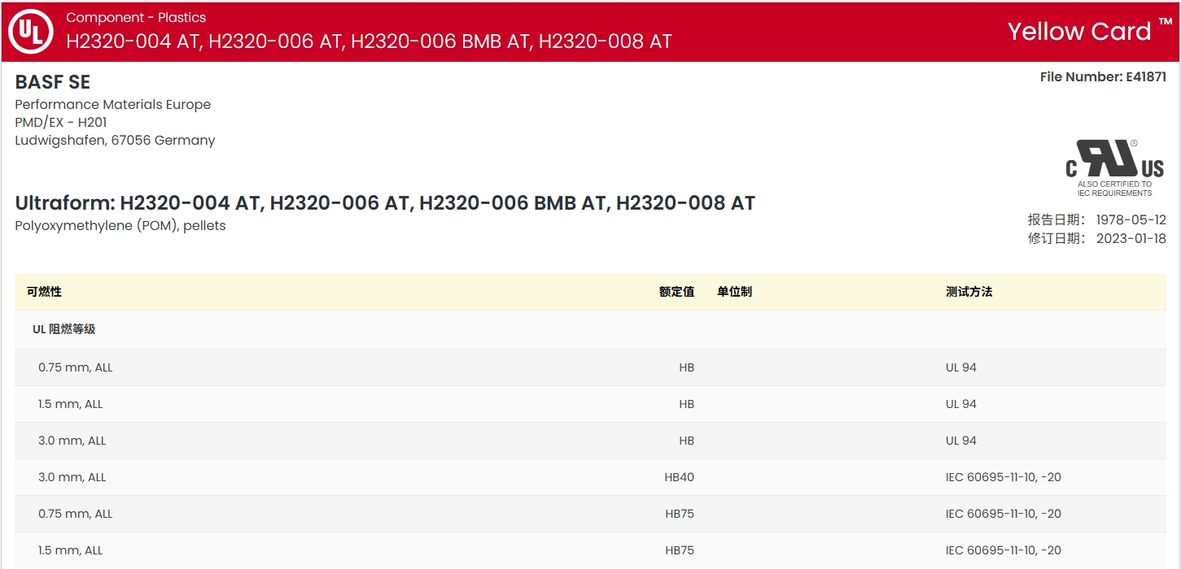
Task: Click the UL logo in the red header
Action: [30, 32]
